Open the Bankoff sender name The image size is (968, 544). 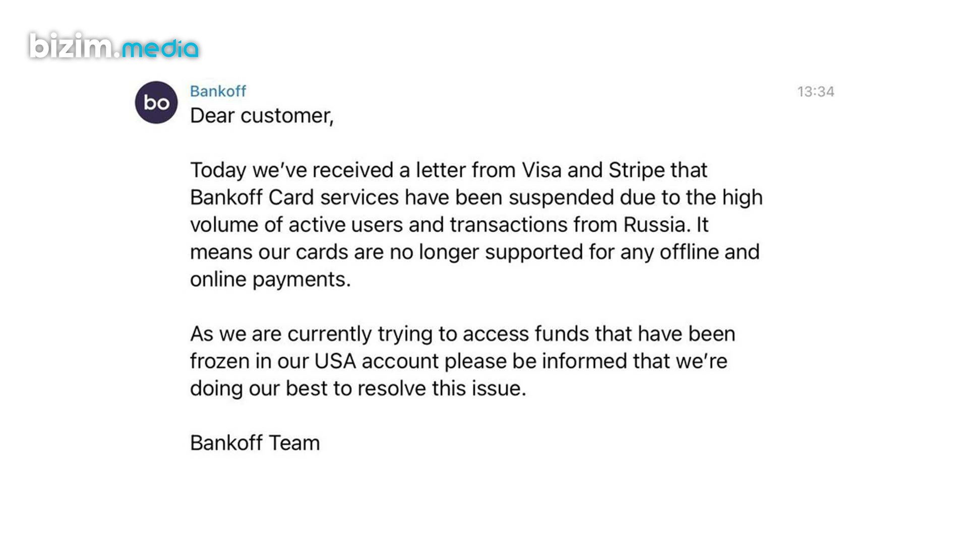coord(218,91)
